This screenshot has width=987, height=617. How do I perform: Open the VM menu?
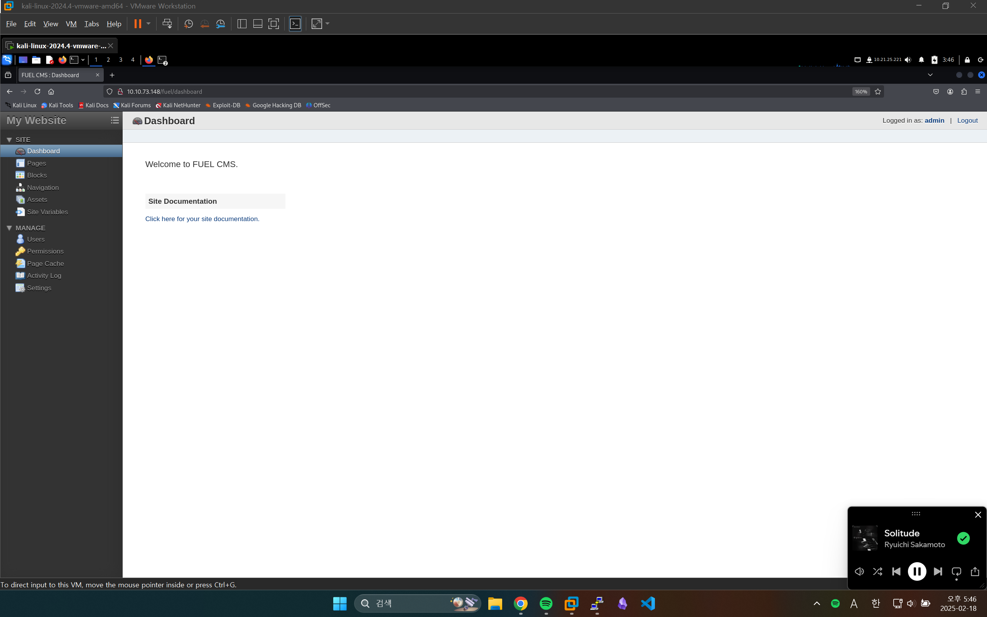tap(71, 24)
